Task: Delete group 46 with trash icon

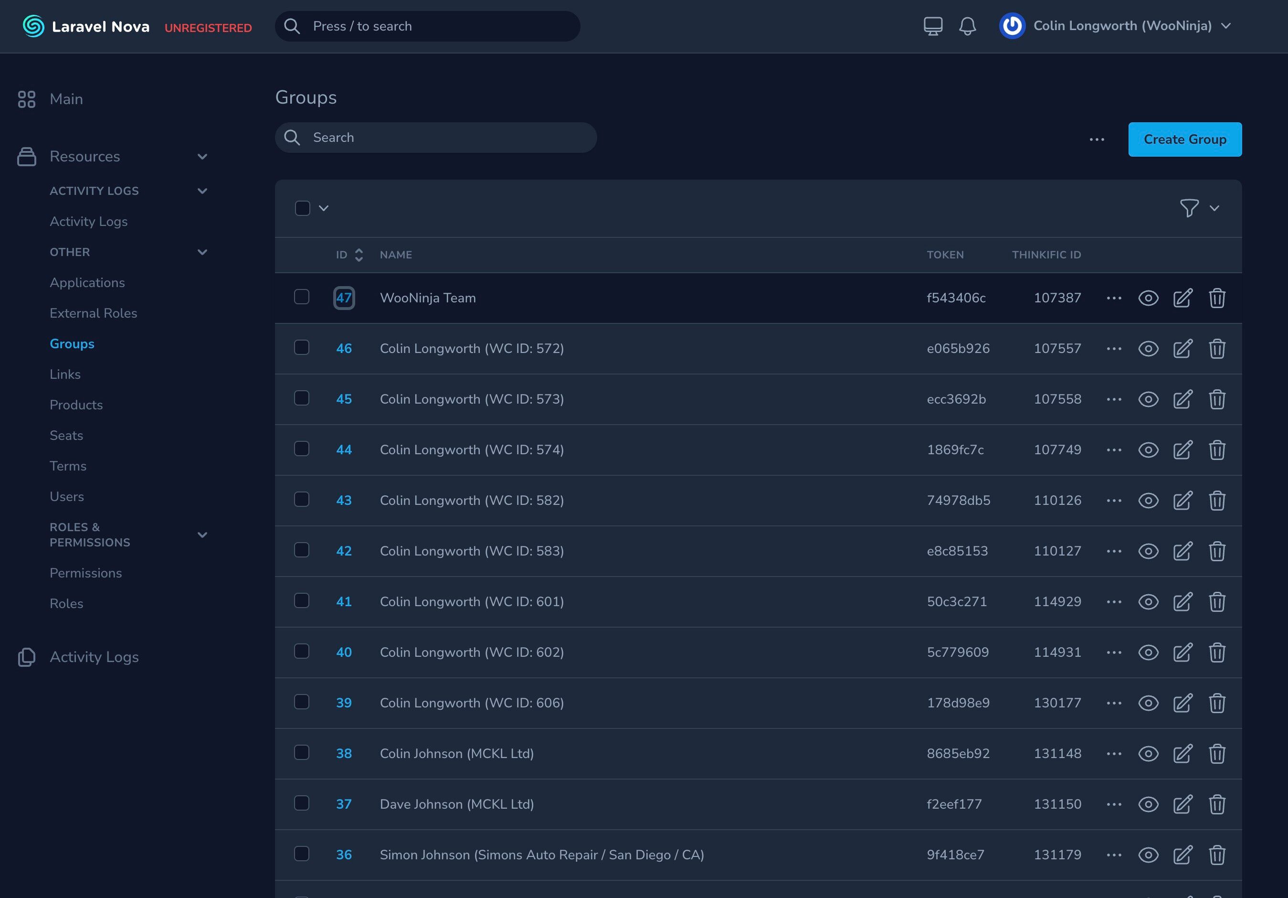Action: [x=1217, y=349]
